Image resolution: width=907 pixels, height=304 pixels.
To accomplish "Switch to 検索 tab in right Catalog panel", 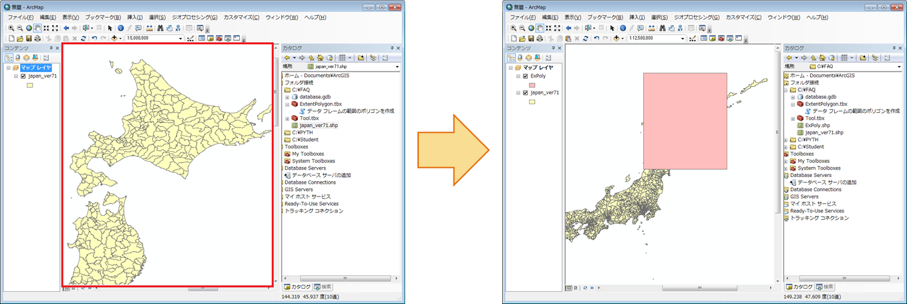I will pos(825,287).
